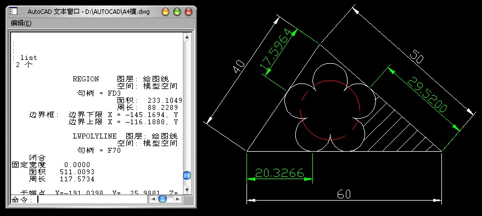Click the horizontal scrollbar right arrow

pyautogui.click(x=178, y=200)
